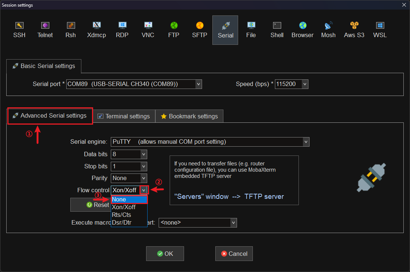The image size is (410, 272).
Task: Open the Parity dropdown
Action: point(144,178)
